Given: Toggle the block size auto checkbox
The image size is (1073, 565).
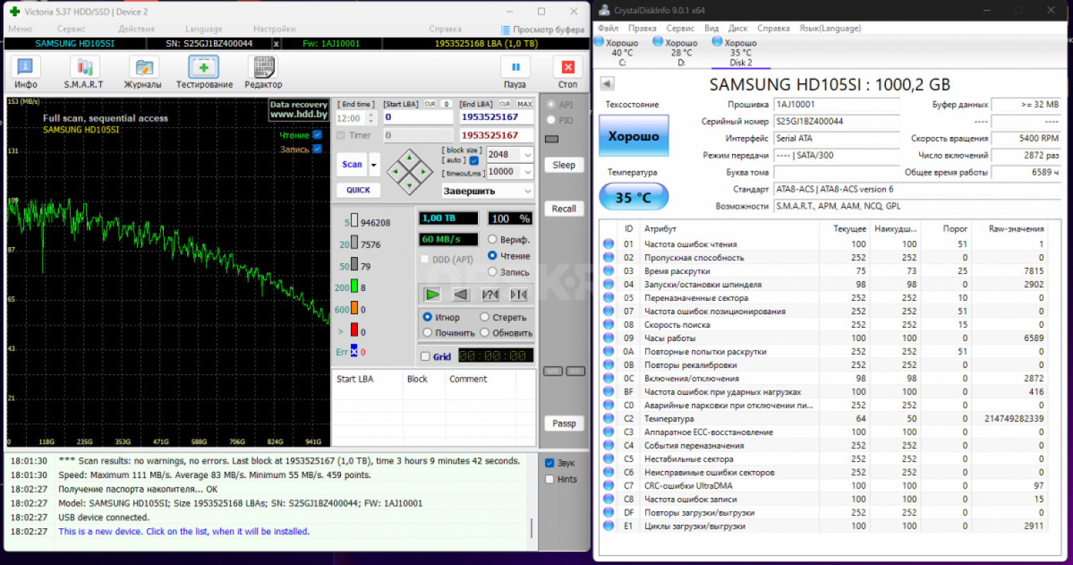Looking at the screenshot, I should click(x=474, y=160).
